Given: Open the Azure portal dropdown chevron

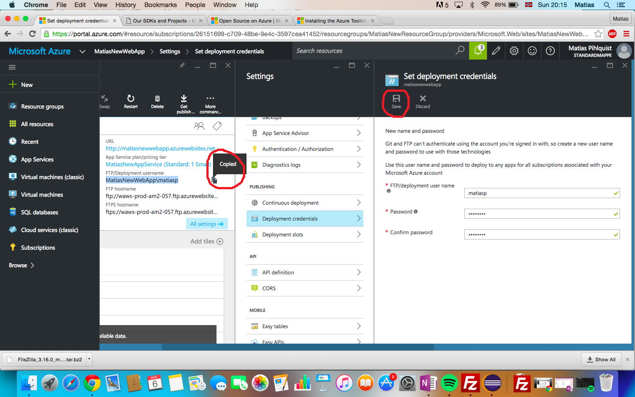Looking at the screenshot, I should tap(82, 51).
